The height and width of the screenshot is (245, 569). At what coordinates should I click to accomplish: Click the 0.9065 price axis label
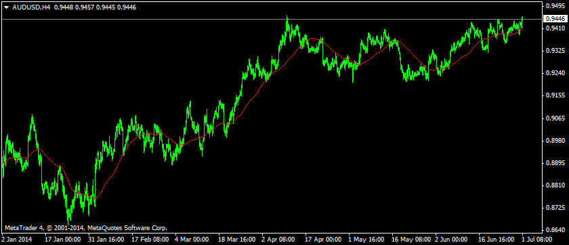[x=556, y=118]
